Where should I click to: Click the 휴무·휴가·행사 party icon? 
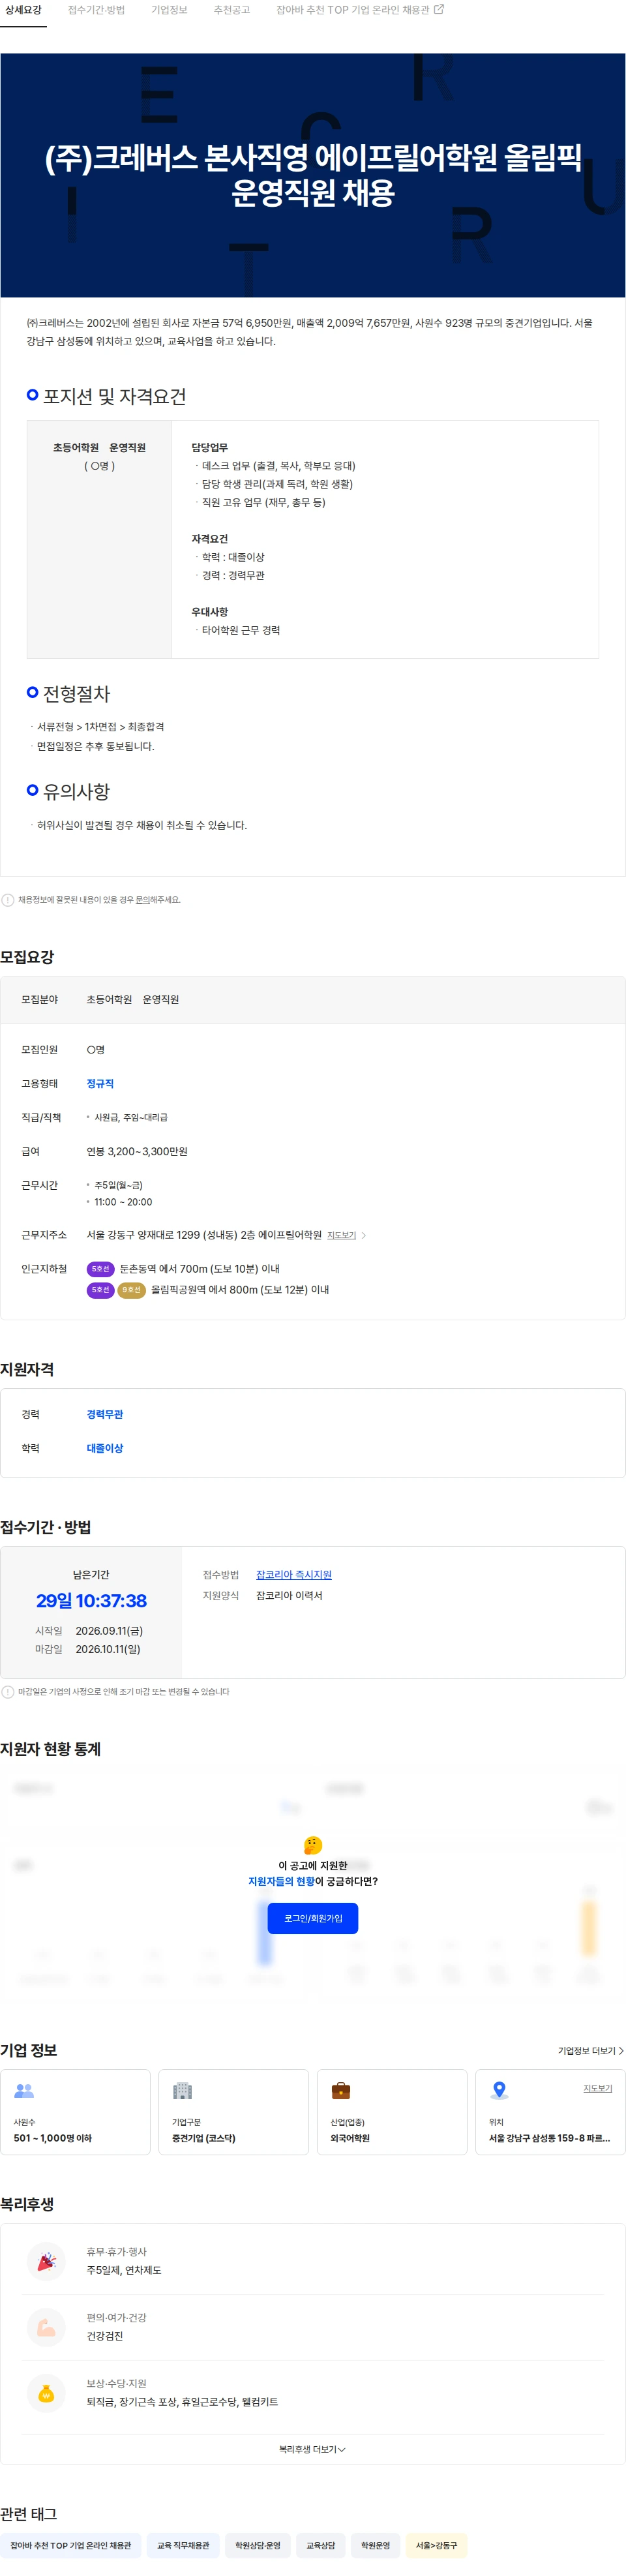point(46,2261)
